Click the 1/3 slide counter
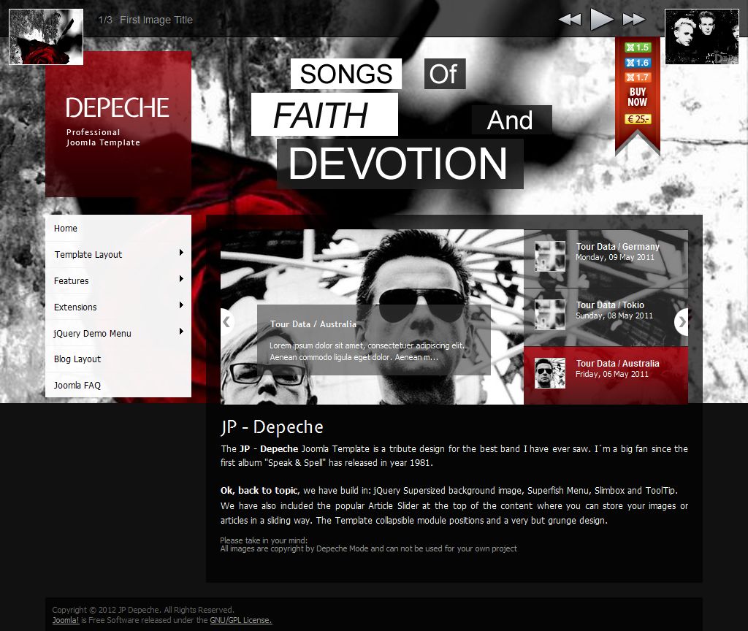Image resolution: width=748 pixels, height=631 pixels. point(105,20)
